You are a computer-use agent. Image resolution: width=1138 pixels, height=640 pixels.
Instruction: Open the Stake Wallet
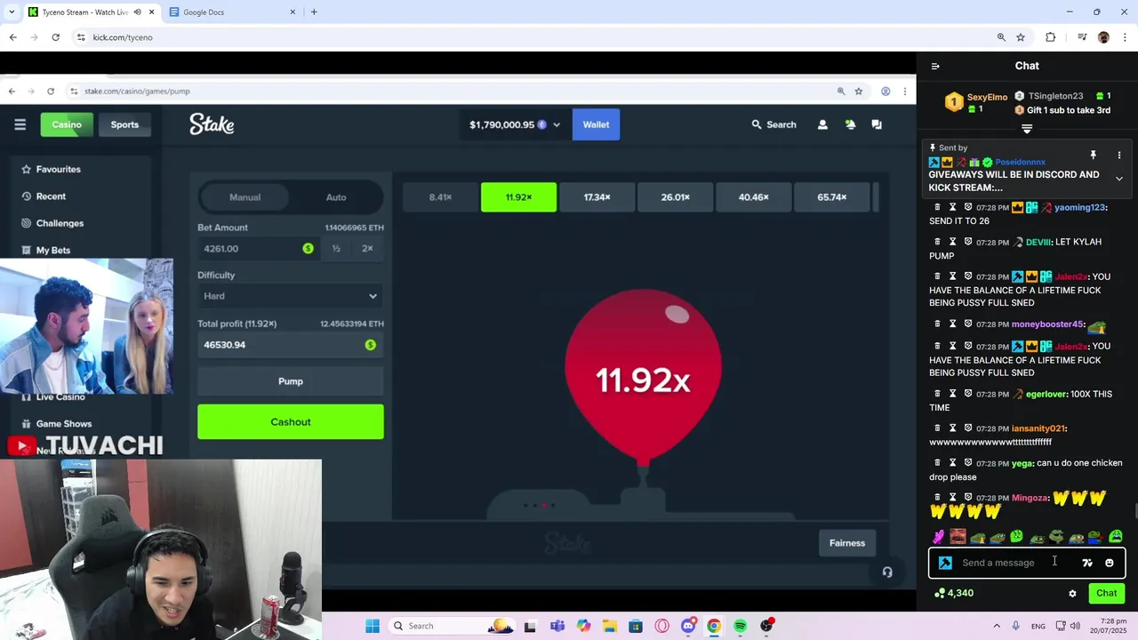pyautogui.click(x=596, y=124)
